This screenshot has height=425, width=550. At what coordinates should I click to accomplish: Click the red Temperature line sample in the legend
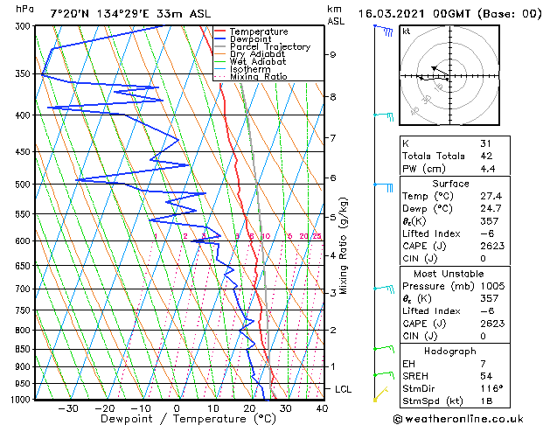220,31
